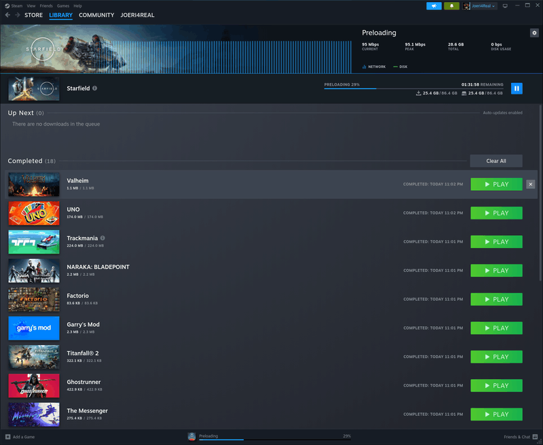Click the Starfield game title
Screen dimensions: 543x445
tap(78, 88)
